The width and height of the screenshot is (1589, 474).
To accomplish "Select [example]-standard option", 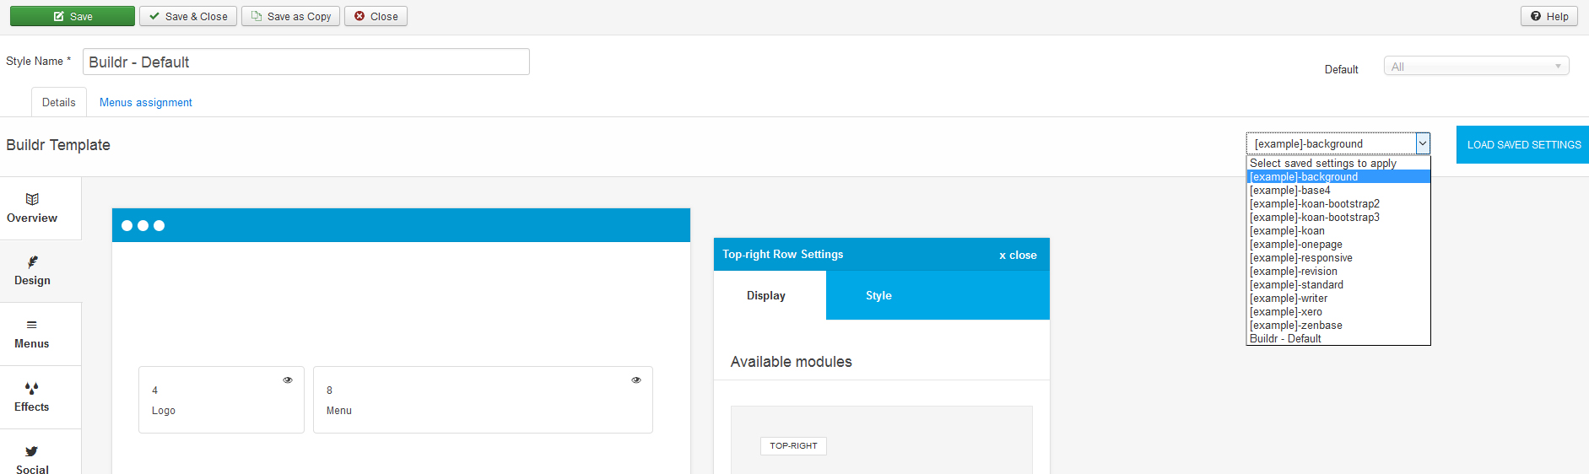I will [x=1338, y=285].
